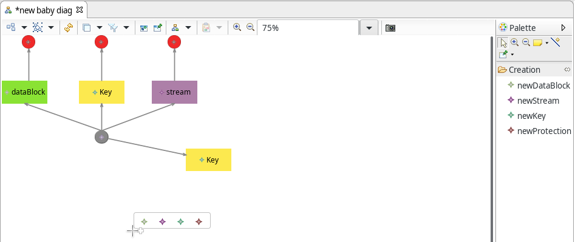Select the blue line connection tool

coord(556,42)
